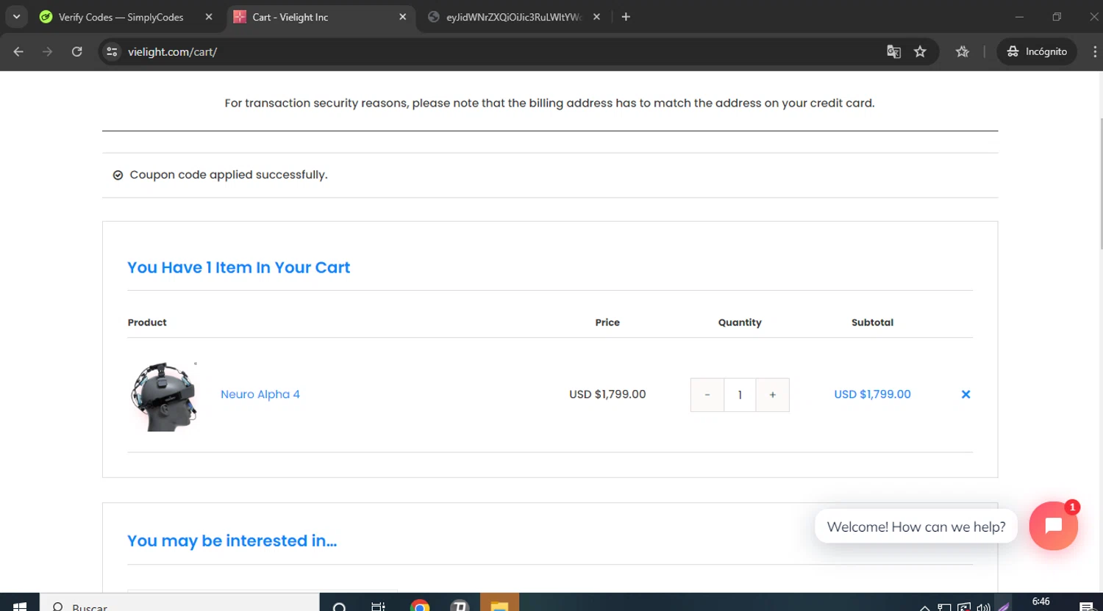Open the Neuro Alpha 4 product link
The width and height of the screenshot is (1103, 611).
coord(260,394)
